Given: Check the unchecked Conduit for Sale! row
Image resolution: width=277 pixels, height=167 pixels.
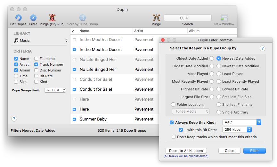Looking at the screenshot, I should pos(74,79).
